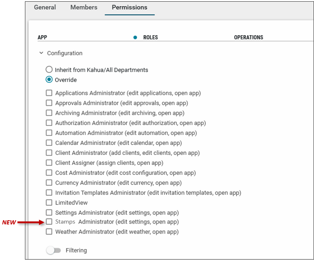The image size is (314, 260).
Task: Check Authorization Administrator role
Action: [49, 123]
